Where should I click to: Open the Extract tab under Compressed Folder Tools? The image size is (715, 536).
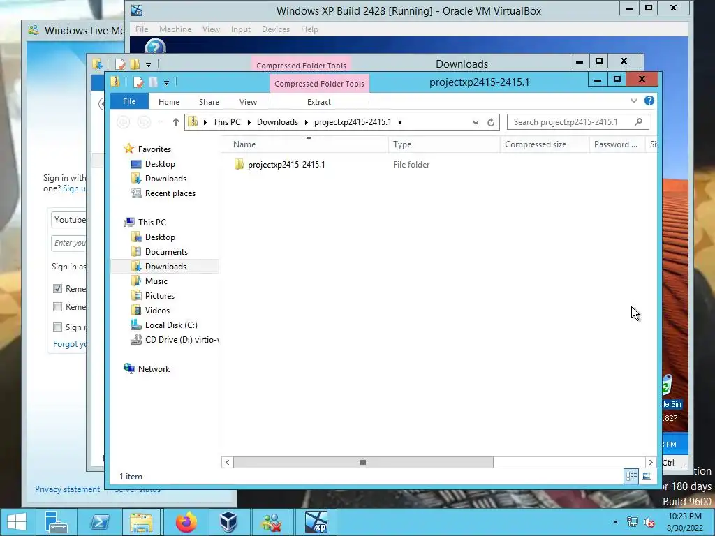coord(318,102)
